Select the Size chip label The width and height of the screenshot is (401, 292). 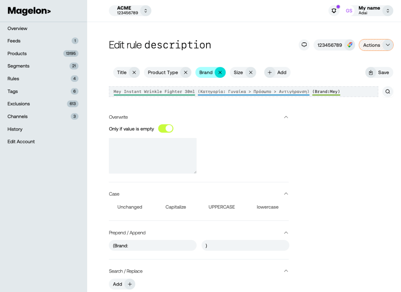tap(238, 72)
